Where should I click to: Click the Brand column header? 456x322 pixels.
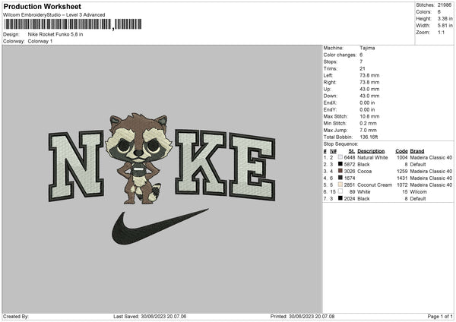point(417,151)
